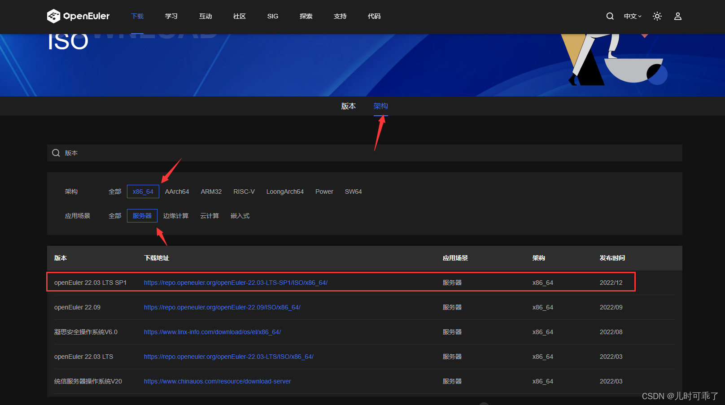Click the search icon in 版本 field
725x405 pixels.
pos(56,153)
